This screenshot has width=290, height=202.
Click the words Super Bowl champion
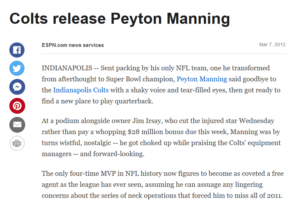point(141,79)
